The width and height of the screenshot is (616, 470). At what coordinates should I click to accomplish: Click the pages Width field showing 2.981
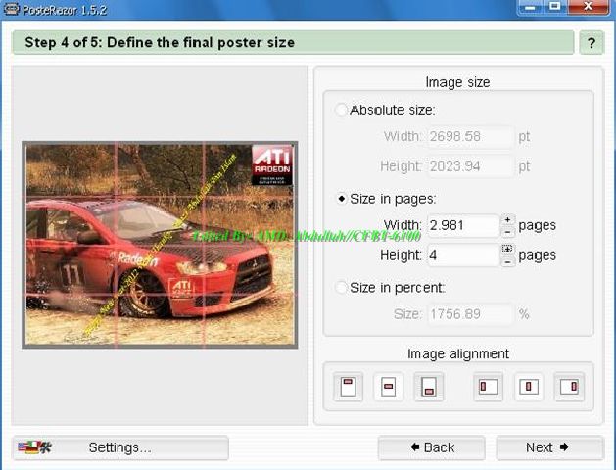point(463,226)
